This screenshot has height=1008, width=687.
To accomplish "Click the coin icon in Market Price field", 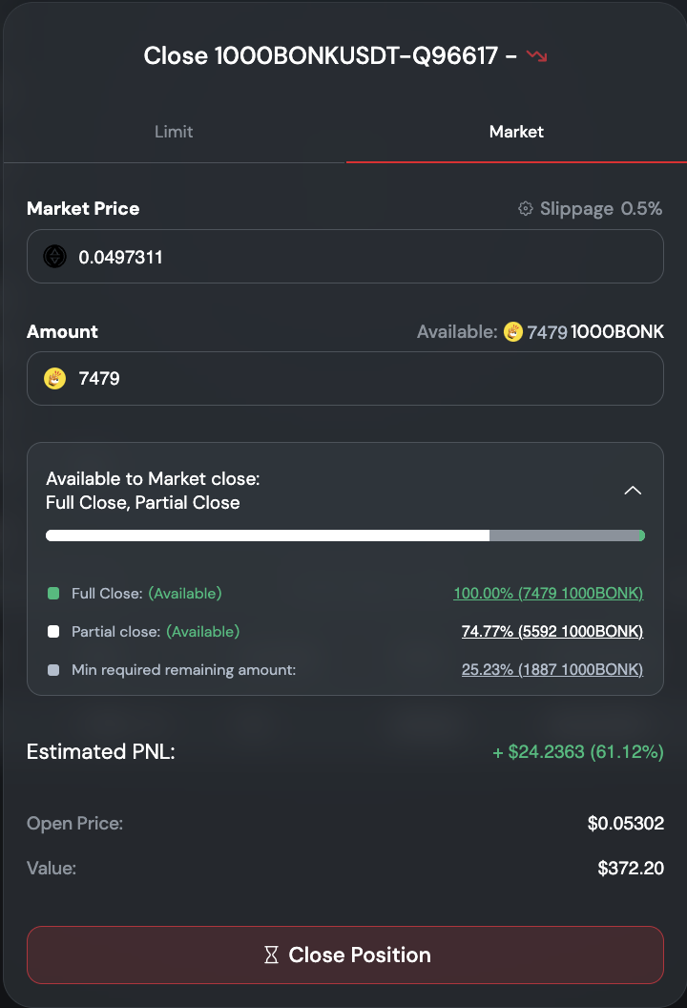I will point(55,257).
